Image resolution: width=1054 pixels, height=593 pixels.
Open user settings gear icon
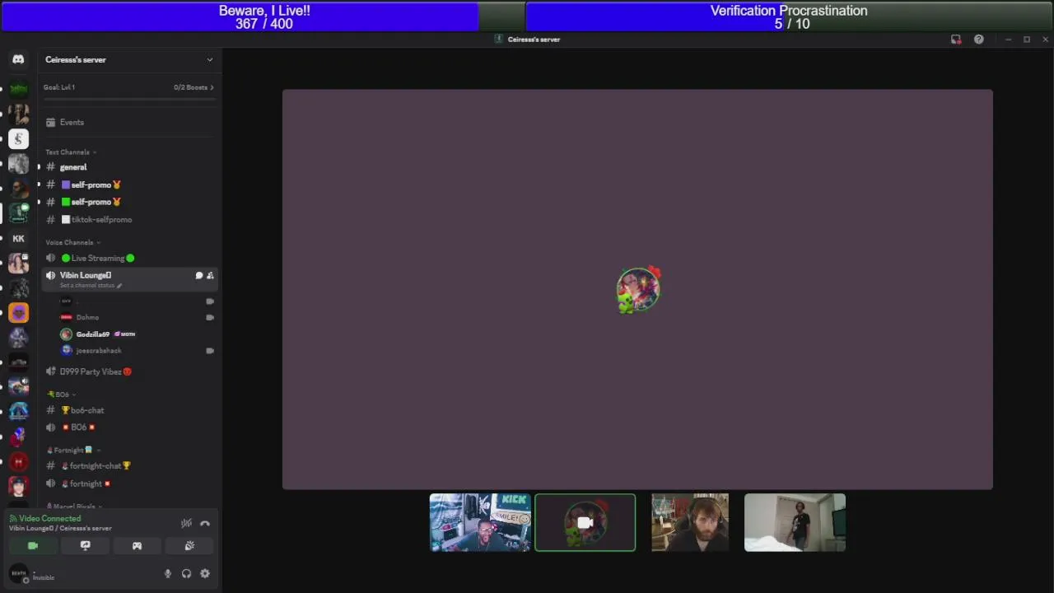point(205,574)
